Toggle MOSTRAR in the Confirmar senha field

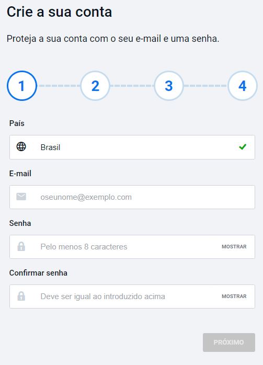click(234, 296)
